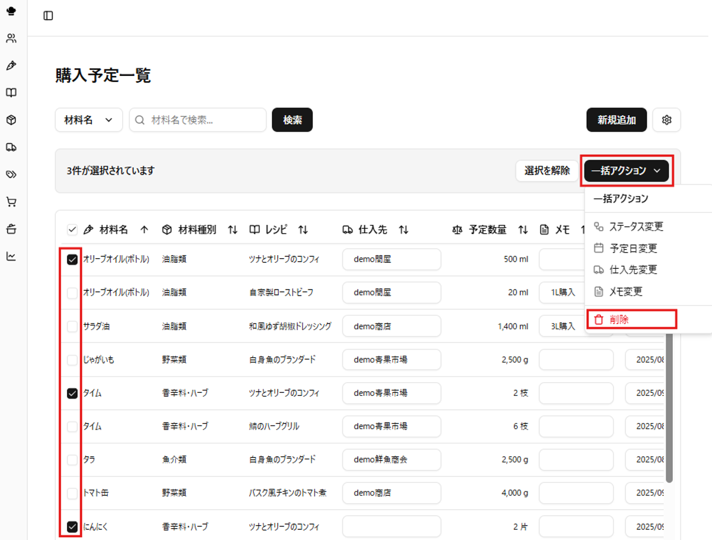Check タイム row for 鯖のハーブグリル
712x540 pixels.
72,426
